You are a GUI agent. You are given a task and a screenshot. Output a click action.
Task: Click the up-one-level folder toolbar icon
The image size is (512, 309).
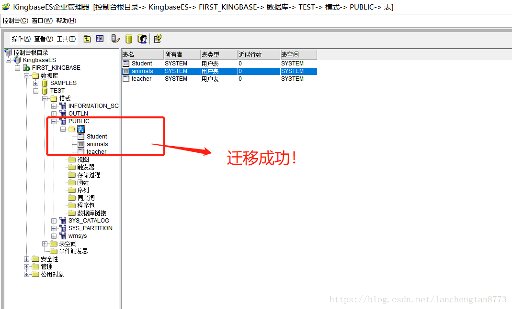click(87, 39)
